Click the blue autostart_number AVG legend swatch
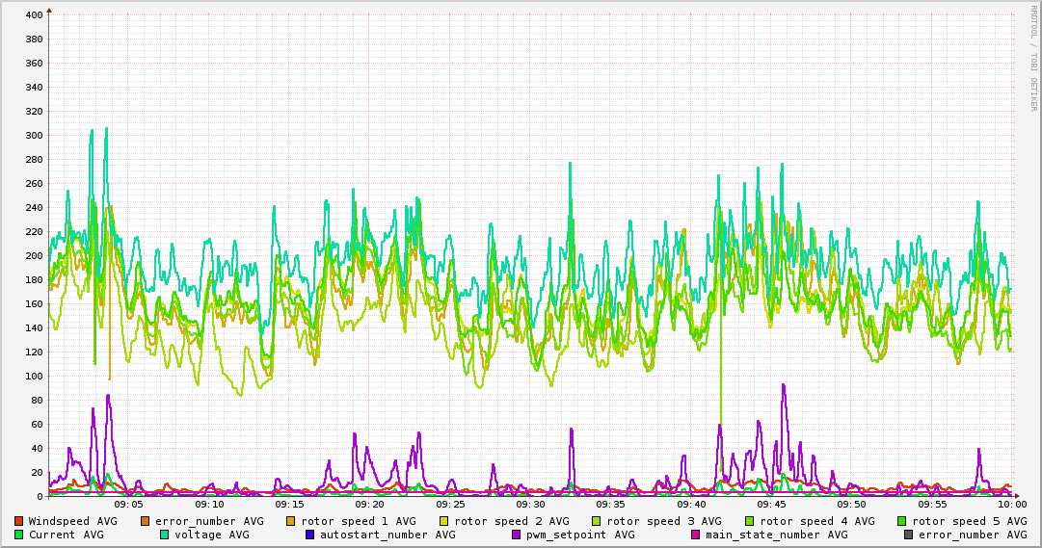This screenshot has width=1042, height=548. (310, 535)
